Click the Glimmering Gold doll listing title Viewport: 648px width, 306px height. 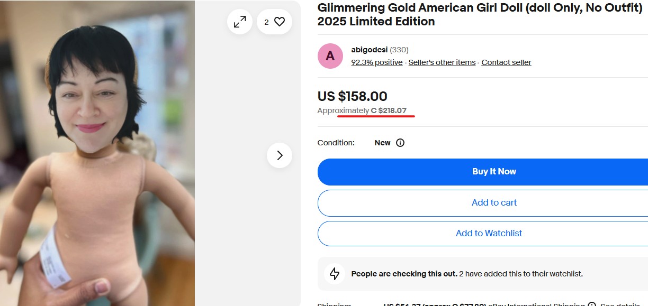479,14
